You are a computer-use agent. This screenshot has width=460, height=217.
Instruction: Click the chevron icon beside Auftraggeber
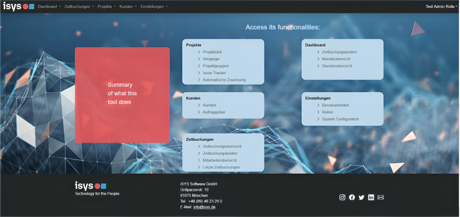tap(199, 112)
